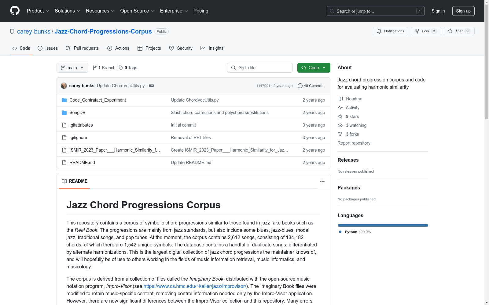Open the Activity link in About
Screen dimensions: 489x305
349,108
